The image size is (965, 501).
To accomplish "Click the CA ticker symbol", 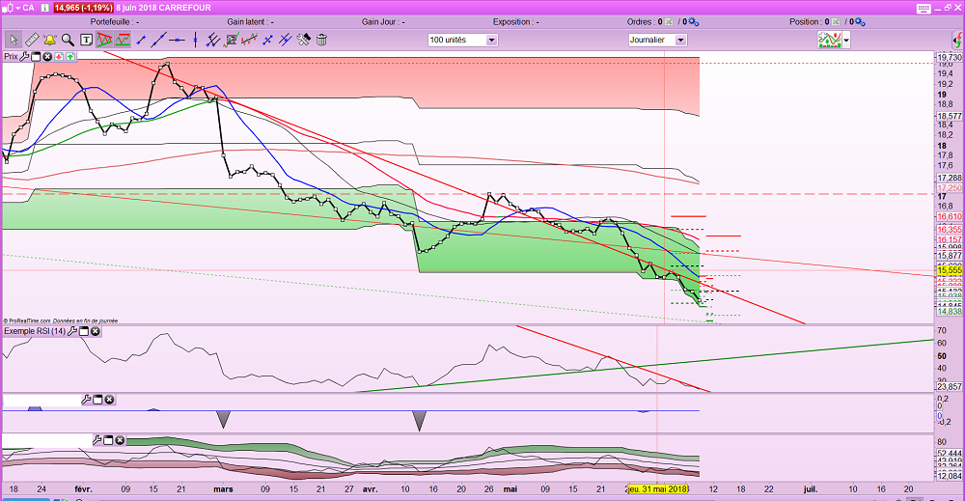I will tap(28, 8).
